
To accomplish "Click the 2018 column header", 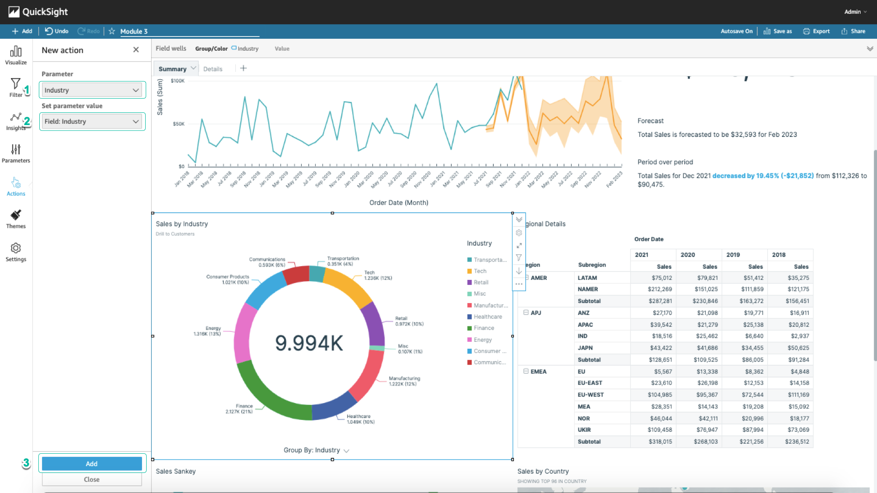I will click(790, 255).
